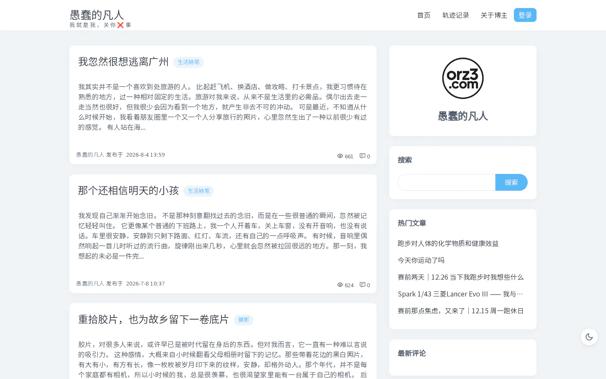Click the orz3.com avatar logo
This screenshot has height=379, width=606.
[463, 78]
